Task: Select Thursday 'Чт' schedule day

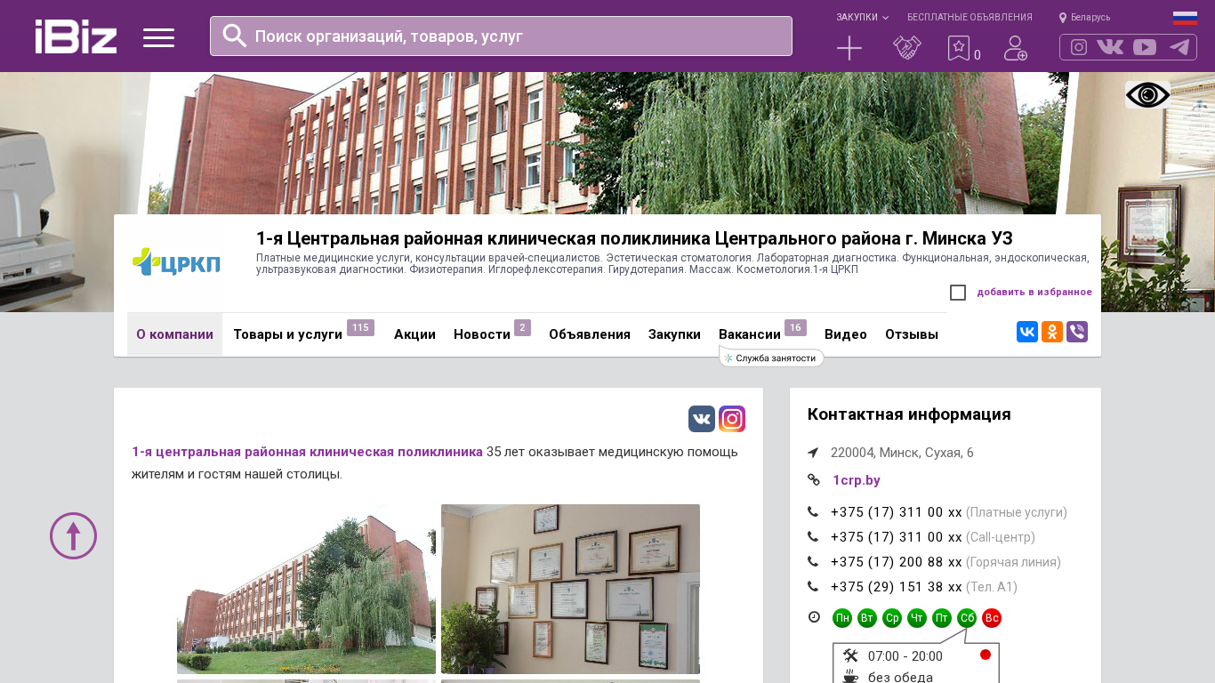Action: [917, 618]
